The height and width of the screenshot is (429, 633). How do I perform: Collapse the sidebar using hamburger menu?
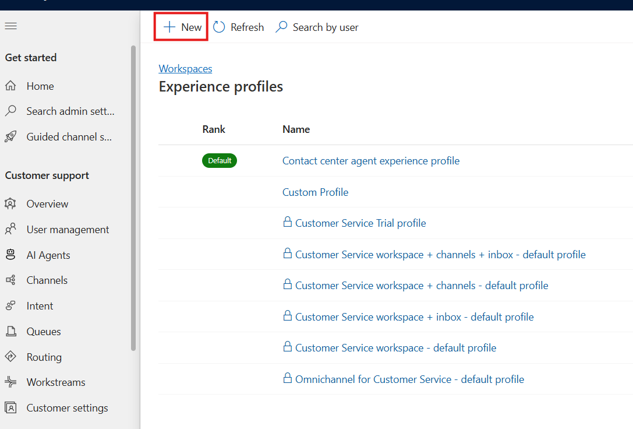coord(10,26)
